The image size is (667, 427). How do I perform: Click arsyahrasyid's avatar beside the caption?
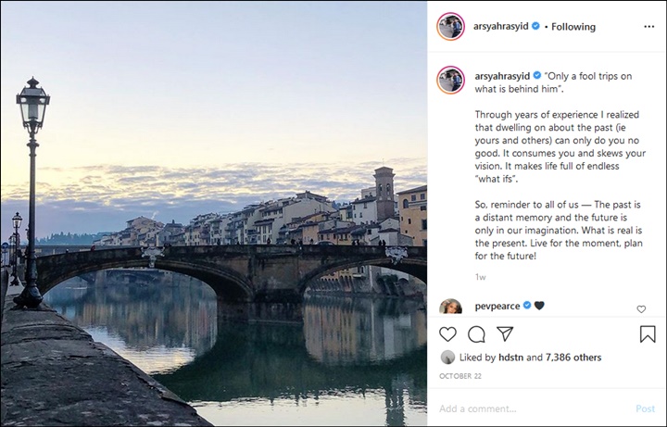pyautogui.click(x=450, y=80)
